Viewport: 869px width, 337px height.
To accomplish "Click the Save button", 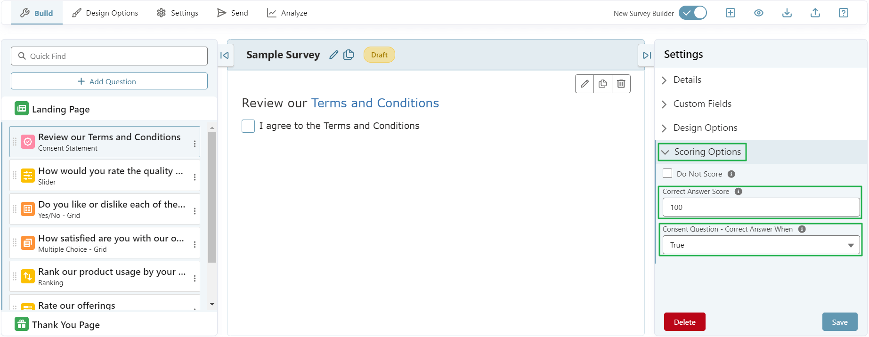I will [x=840, y=322].
